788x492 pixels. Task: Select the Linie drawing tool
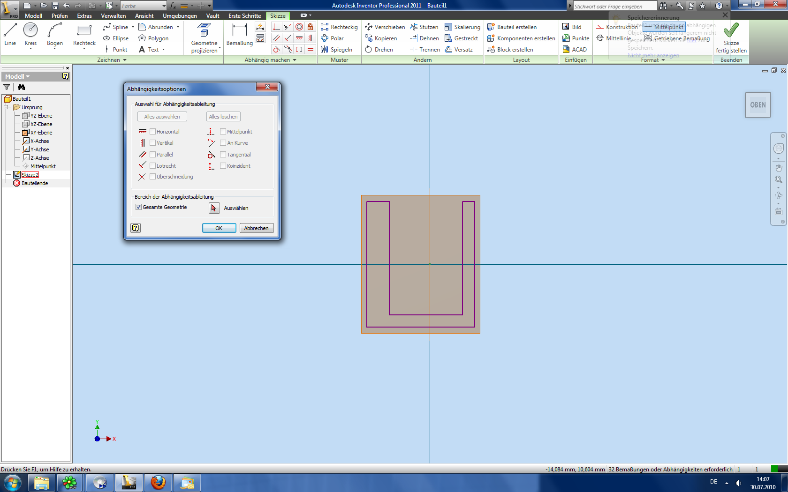click(x=10, y=34)
